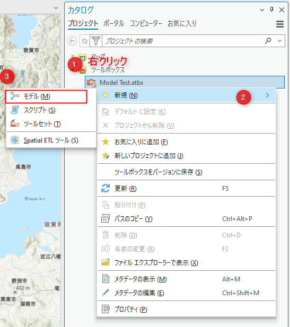Screen dimensions: 290x327
Task: Open the 新規 (N) submenu entry
Action: click(186, 95)
